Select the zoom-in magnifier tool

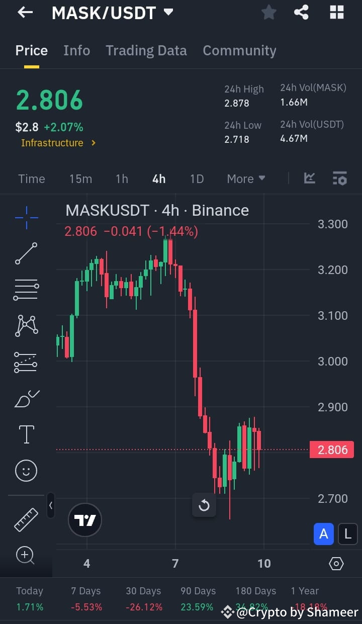point(26,555)
